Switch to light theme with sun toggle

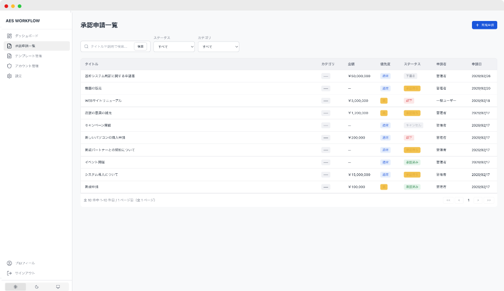pos(16,287)
